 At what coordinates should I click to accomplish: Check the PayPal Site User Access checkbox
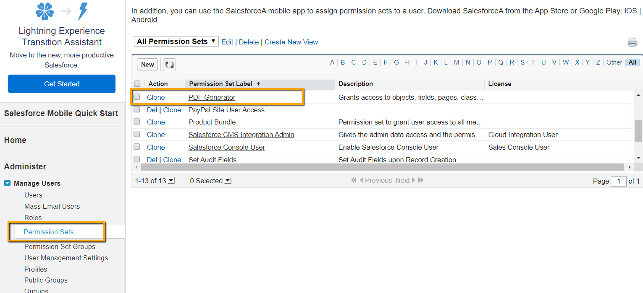coord(136,109)
